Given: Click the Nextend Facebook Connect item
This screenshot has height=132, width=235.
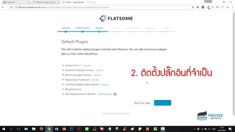Looking at the screenshot, I should [x=79, y=70].
